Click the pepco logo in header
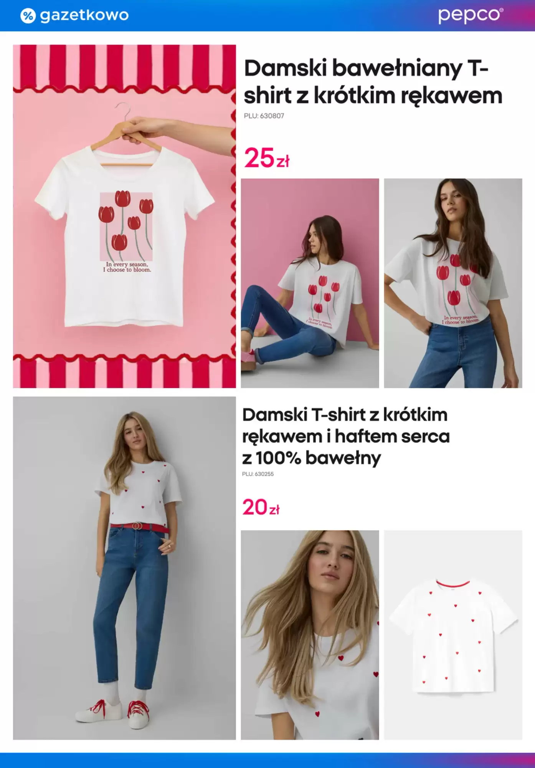 tap(471, 15)
